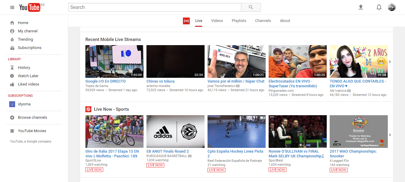Click LIVE NOW badge under EB ANGT Finals

(x=155, y=165)
